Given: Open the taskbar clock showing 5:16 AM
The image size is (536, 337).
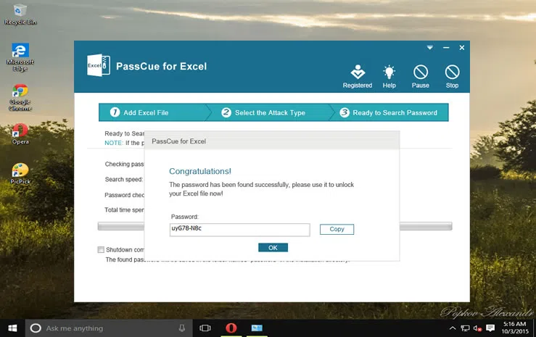Looking at the screenshot, I should 514,328.
